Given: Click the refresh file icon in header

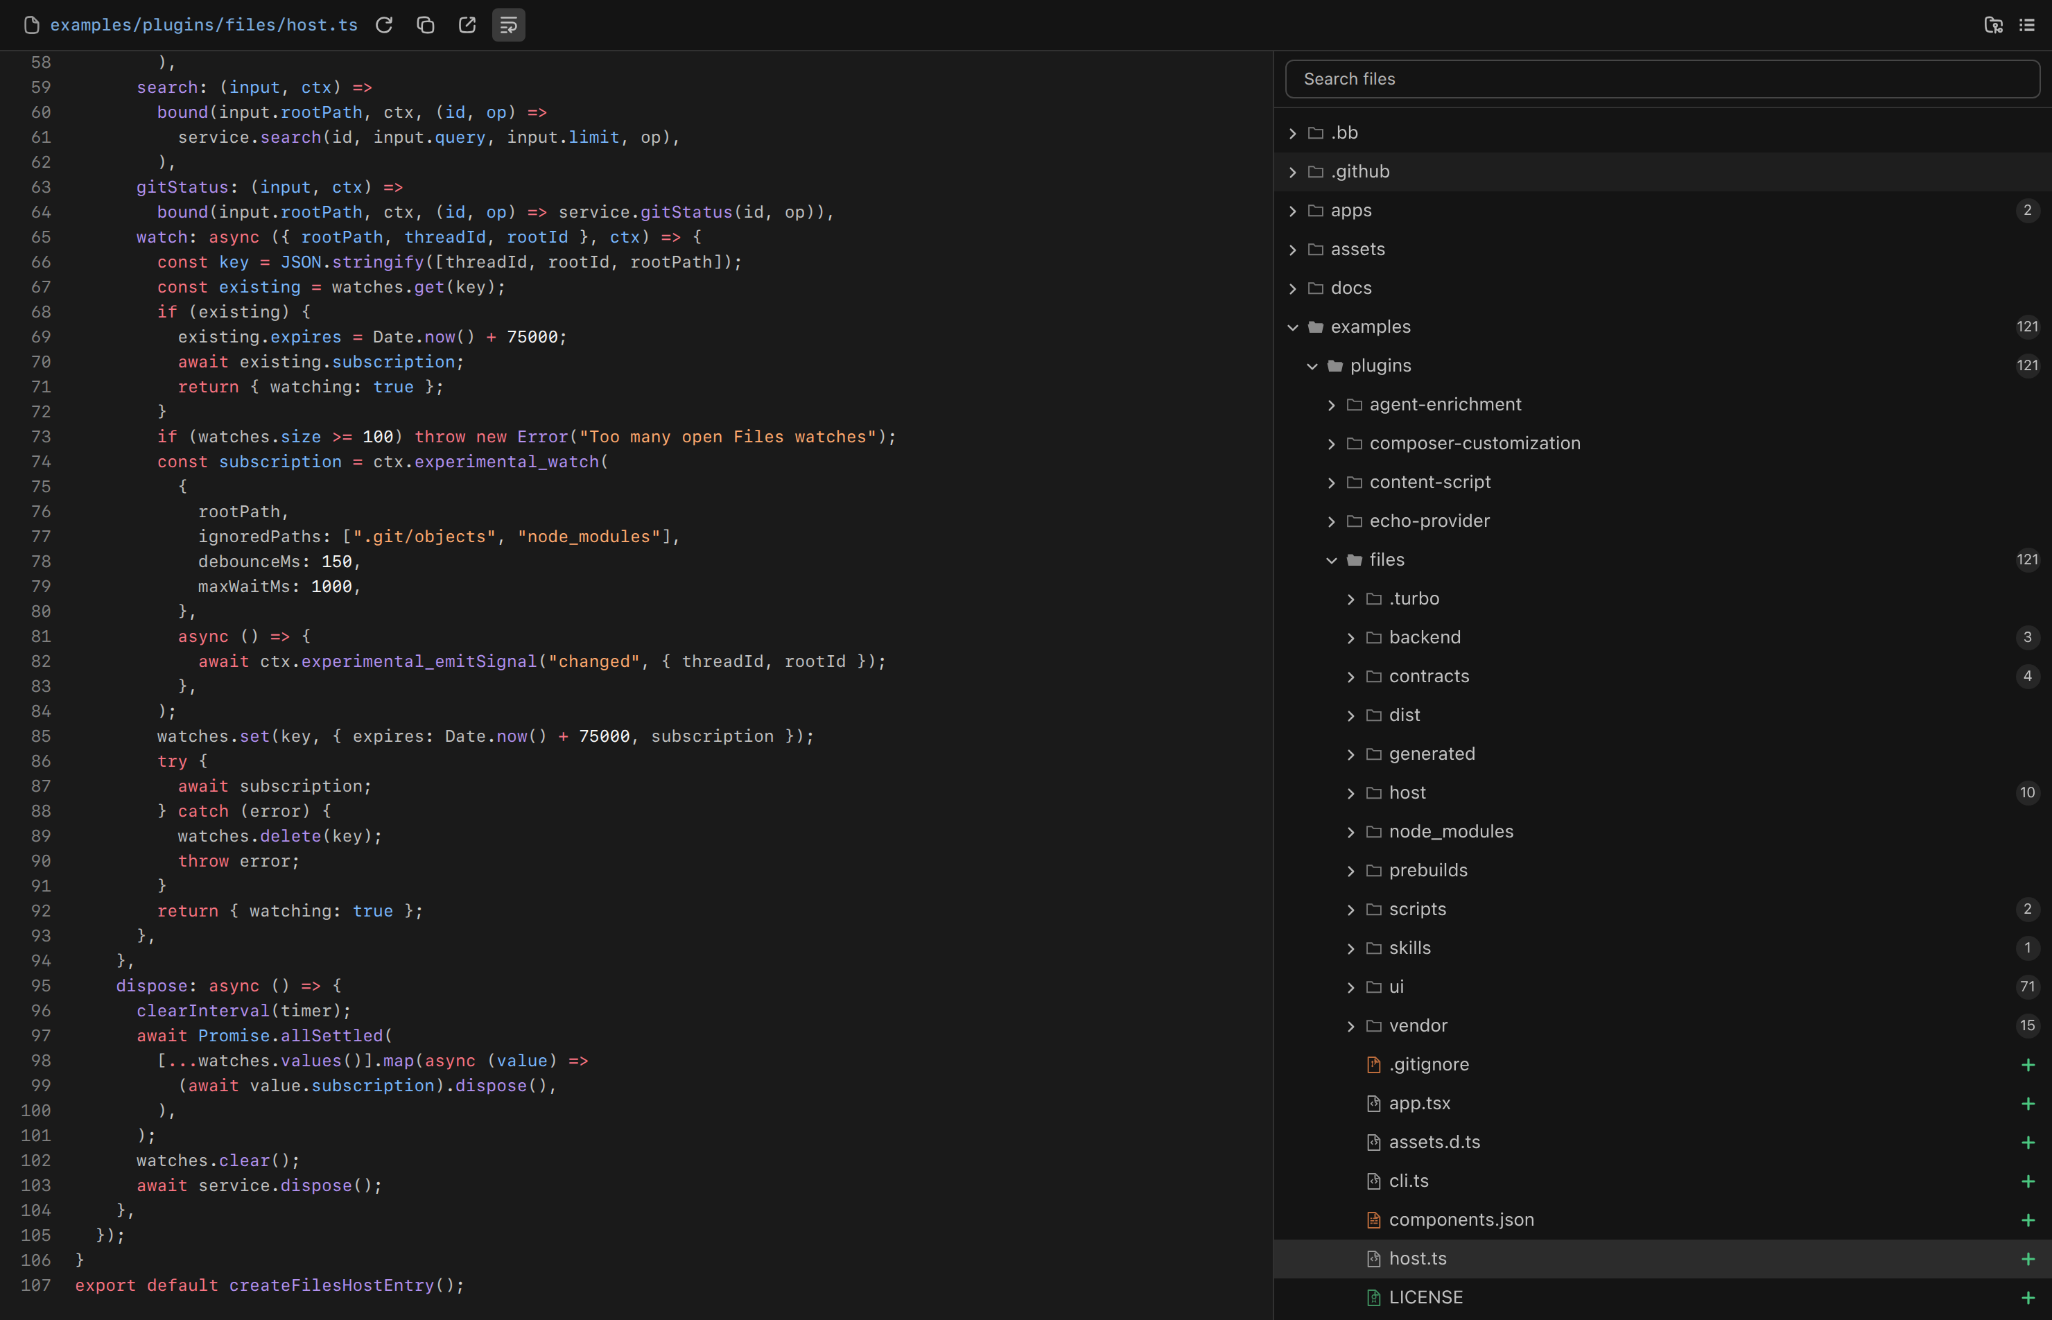Looking at the screenshot, I should (x=384, y=25).
